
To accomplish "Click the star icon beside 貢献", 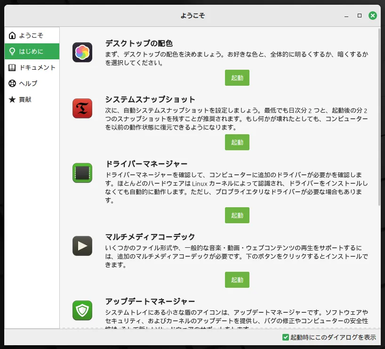I will pyautogui.click(x=12, y=99).
